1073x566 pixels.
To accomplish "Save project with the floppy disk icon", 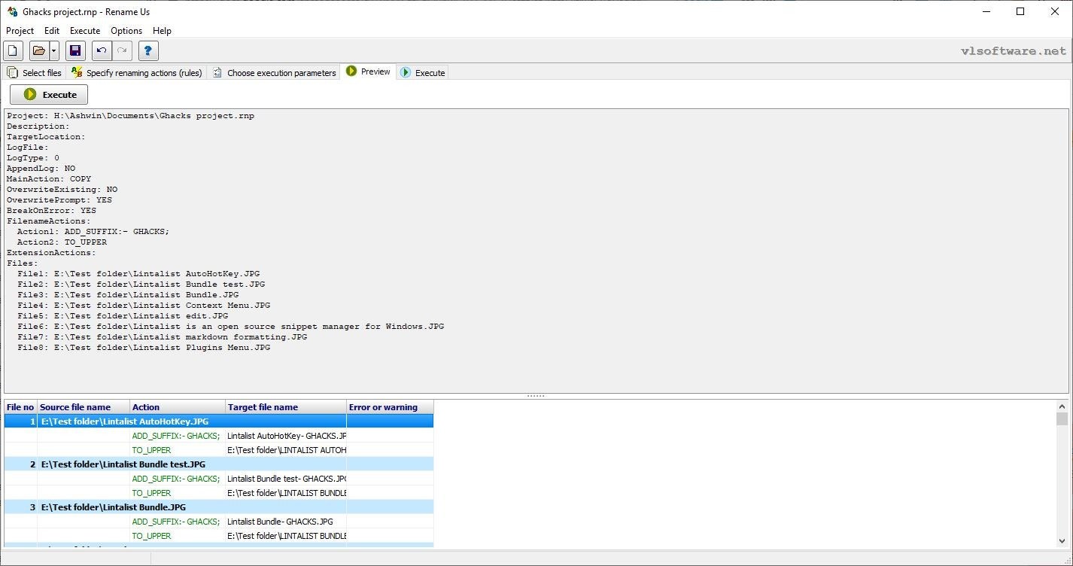I will pos(74,51).
